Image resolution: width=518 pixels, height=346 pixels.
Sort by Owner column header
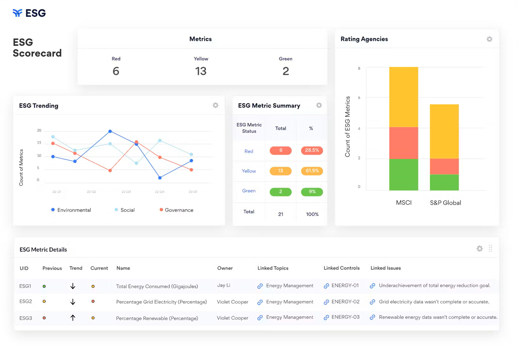point(225,268)
